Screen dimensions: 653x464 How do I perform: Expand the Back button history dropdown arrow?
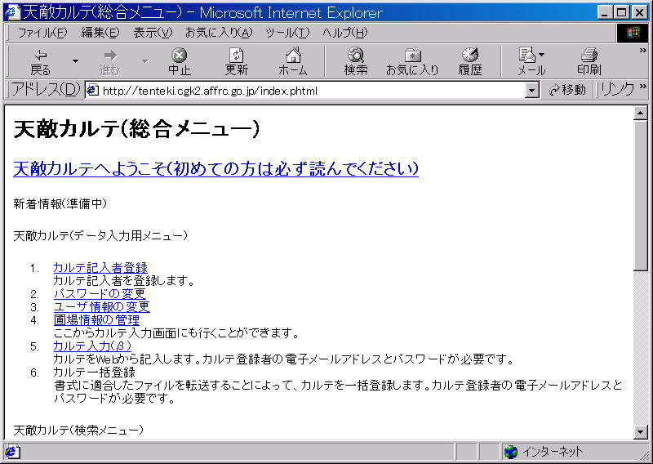[75, 61]
